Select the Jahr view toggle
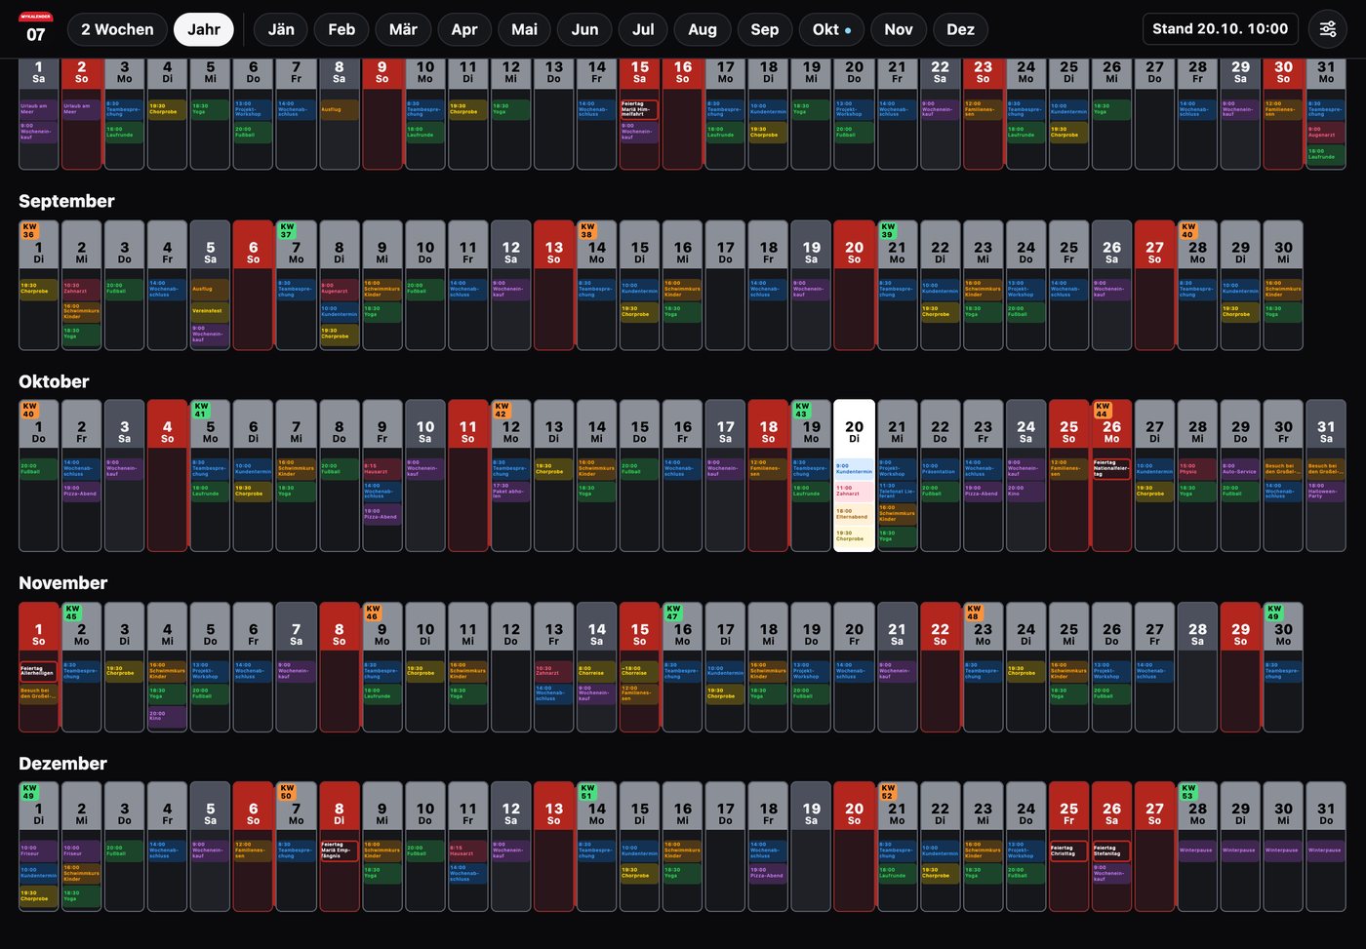This screenshot has height=949, width=1366. pyautogui.click(x=204, y=29)
